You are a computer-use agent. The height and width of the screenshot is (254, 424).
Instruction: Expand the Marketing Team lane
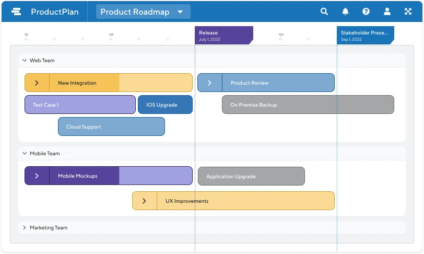click(x=25, y=227)
